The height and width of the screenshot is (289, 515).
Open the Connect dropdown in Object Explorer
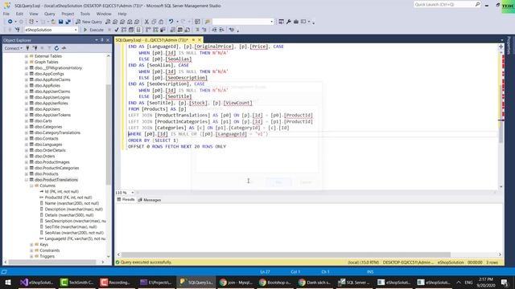[x=13, y=48]
